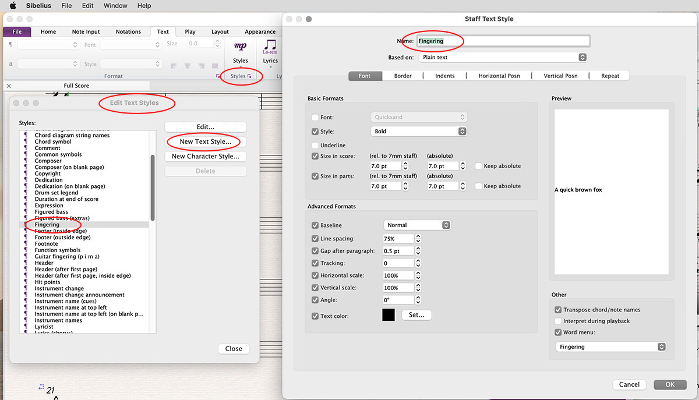This screenshot has height=400, width=699.
Task: Click pilcrow icon beside Lyricist style
Action: pos(26,327)
